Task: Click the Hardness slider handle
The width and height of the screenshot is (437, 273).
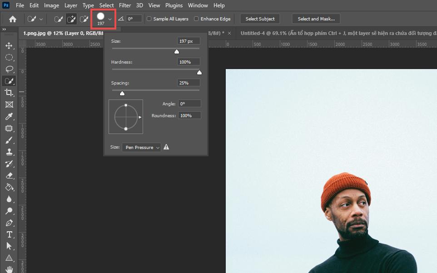Action: click(x=199, y=72)
